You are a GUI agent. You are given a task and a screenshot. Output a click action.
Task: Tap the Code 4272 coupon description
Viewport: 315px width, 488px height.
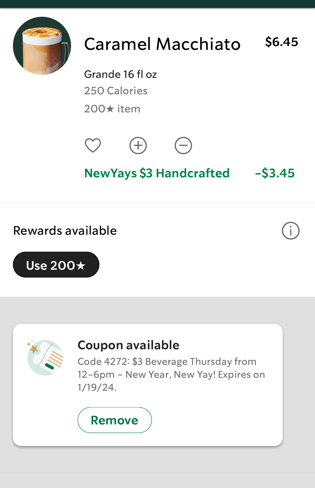(171, 375)
